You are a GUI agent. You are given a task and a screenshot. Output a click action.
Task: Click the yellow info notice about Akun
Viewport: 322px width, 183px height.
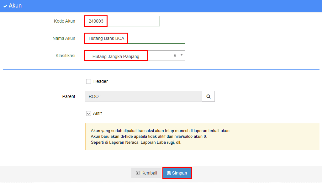pyautogui.click(x=202, y=137)
